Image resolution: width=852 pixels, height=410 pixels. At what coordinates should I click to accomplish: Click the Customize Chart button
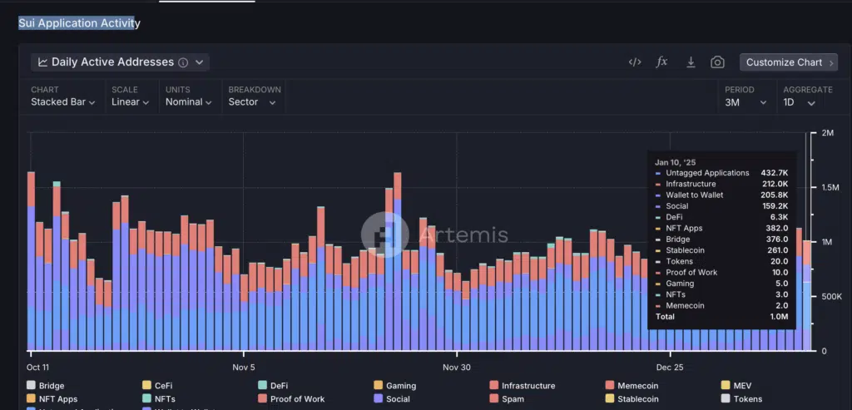tap(783, 62)
